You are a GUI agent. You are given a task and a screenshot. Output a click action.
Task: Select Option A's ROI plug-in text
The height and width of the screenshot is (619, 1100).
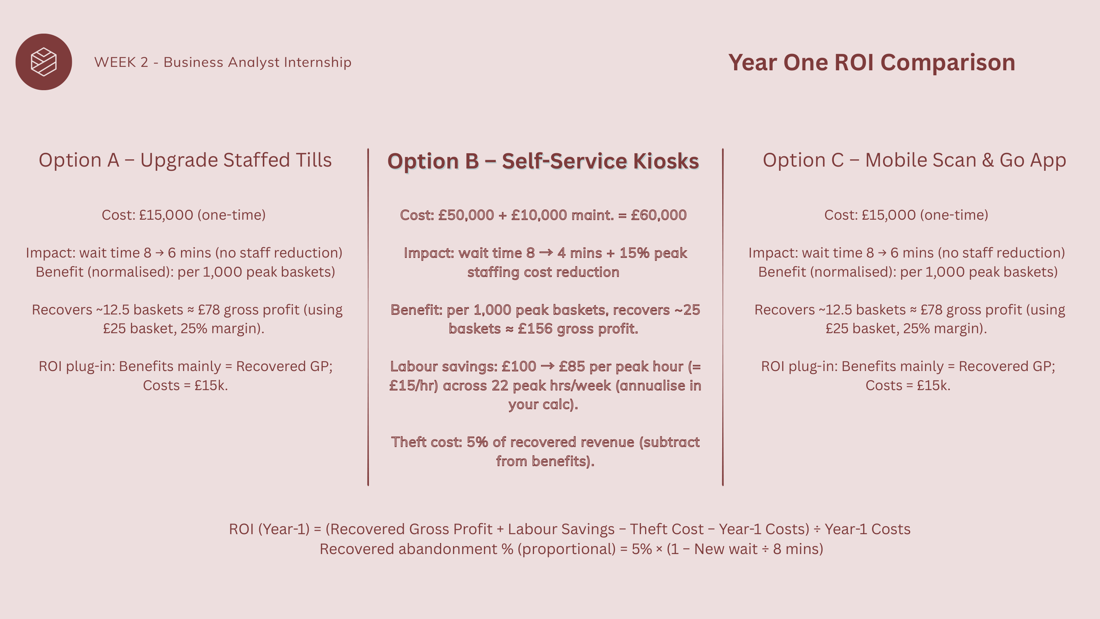[185, 376]
